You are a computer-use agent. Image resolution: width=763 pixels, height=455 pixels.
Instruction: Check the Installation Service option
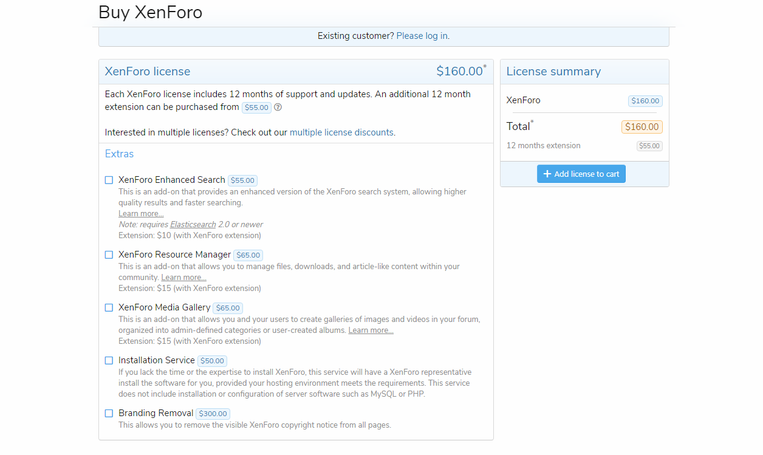coord(109,360)
